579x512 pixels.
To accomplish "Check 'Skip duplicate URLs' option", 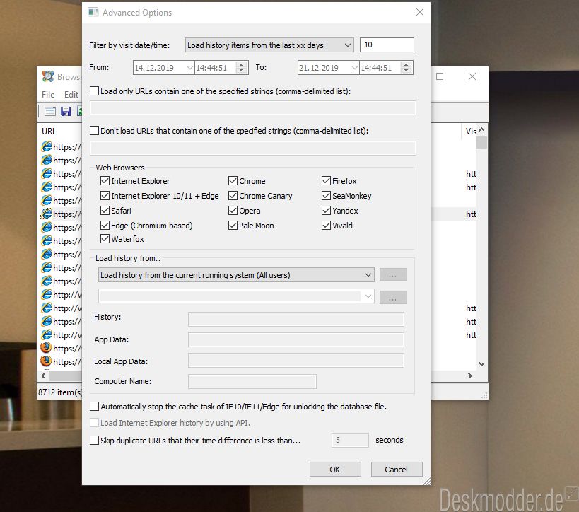I will point(95,441).
